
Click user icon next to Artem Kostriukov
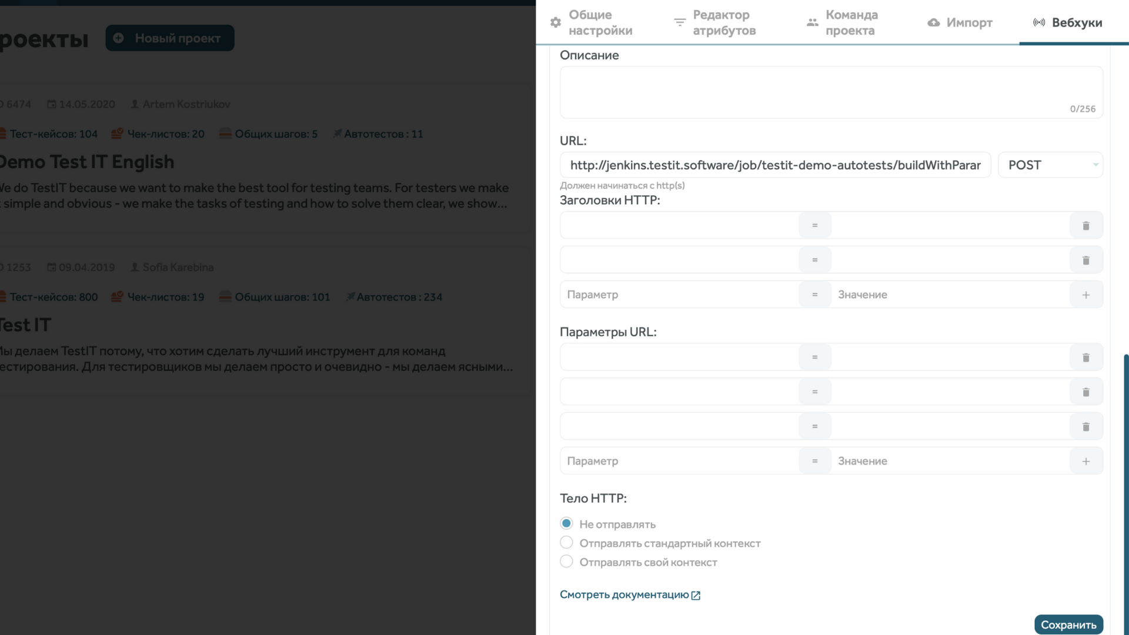click(x=135, y=104)
